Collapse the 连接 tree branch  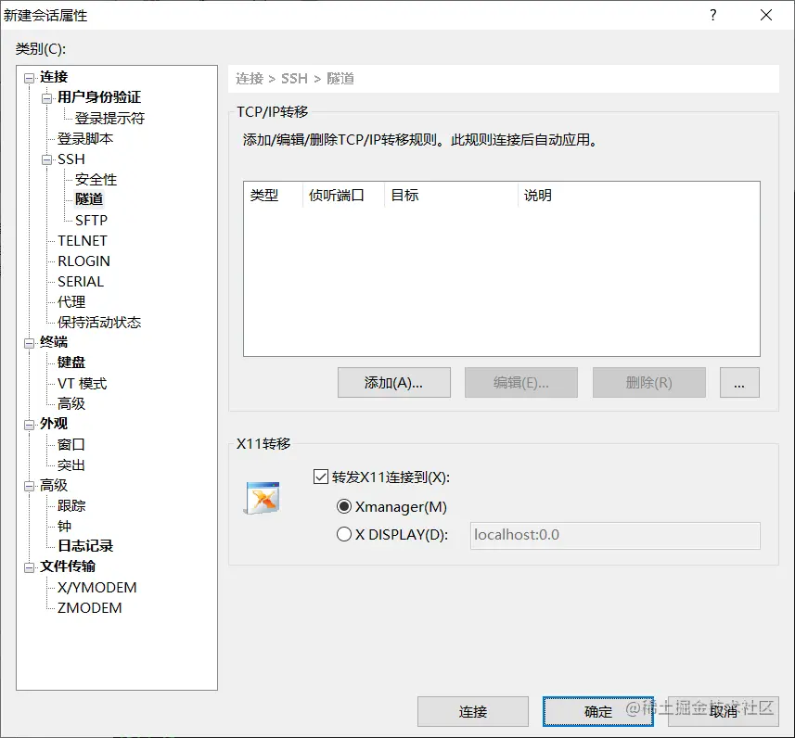point(28,77)
